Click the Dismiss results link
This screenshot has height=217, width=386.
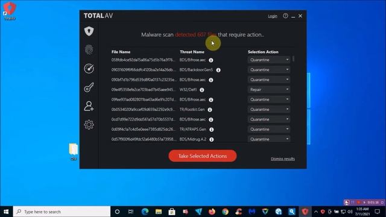(x=283, y=159)
